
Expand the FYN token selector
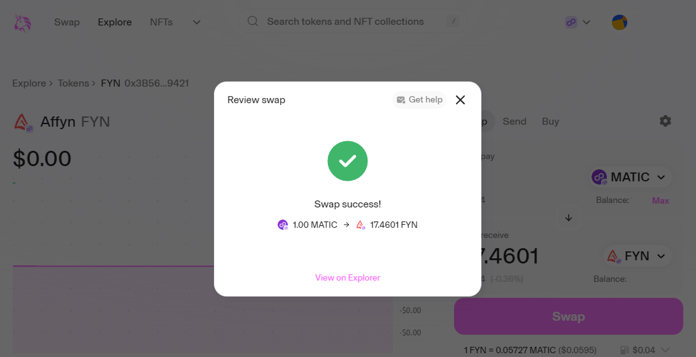point(637,256)
